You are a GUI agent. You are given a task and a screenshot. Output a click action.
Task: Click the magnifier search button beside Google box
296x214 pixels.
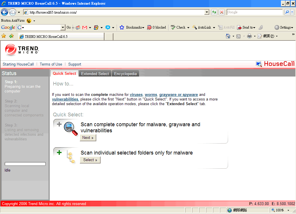point(287,12)
